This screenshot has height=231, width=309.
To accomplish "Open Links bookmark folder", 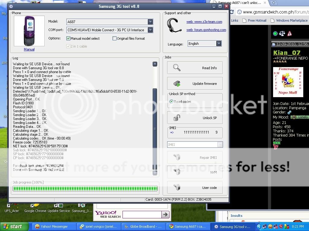I will (x=234, y=20).
